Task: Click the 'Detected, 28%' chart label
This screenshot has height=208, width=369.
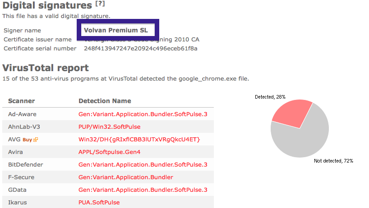Action: pos(270,97)
